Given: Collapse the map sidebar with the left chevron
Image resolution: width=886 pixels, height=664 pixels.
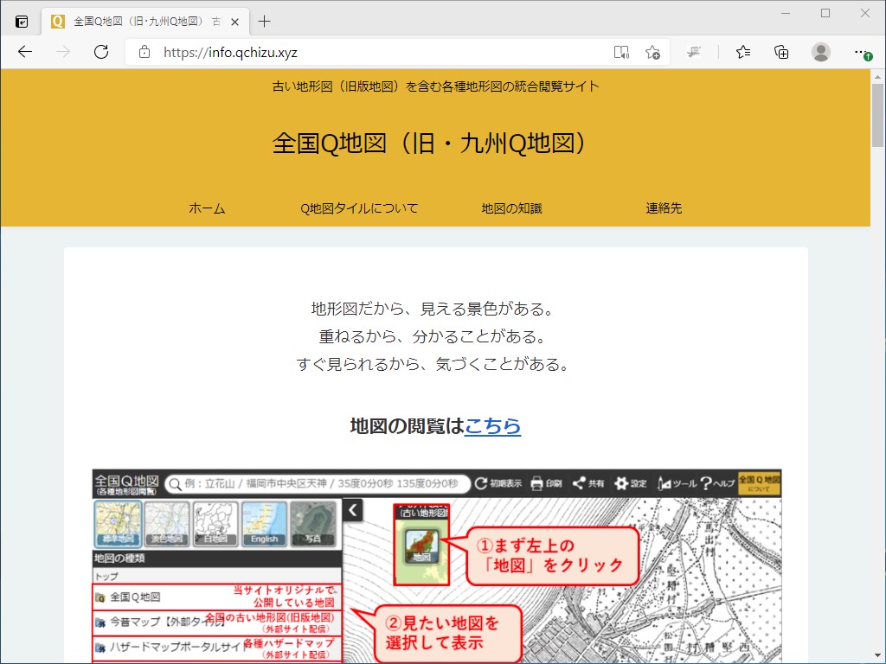Looking at the screenshot, I should pyautogui.click(x=351, y=510).
